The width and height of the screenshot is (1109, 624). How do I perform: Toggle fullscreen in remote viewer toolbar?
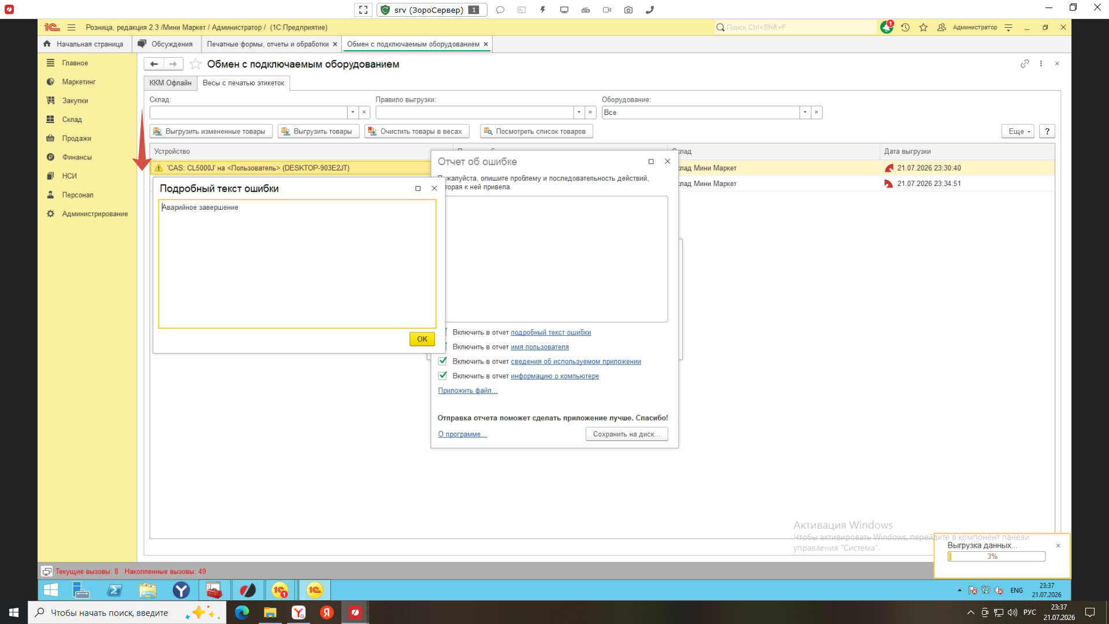coord(363,10)
